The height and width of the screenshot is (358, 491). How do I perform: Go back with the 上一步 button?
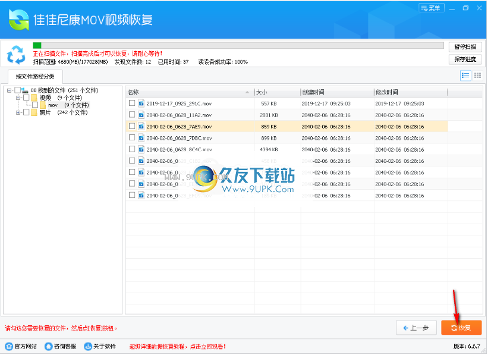(416, 328)
